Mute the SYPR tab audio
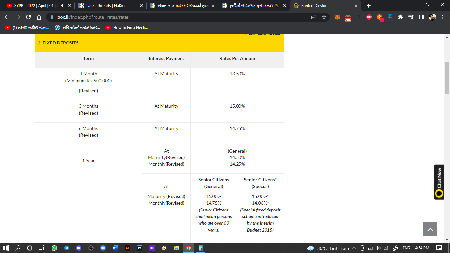The width and height of the screenshot is (450, 253). pyautogui.click(x=62, y=6)
